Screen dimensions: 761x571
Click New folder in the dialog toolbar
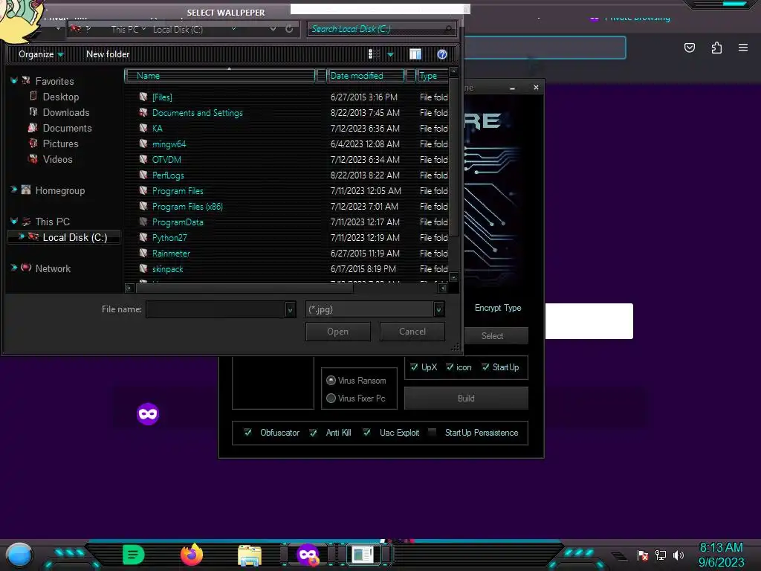click(x=108, y=54)
